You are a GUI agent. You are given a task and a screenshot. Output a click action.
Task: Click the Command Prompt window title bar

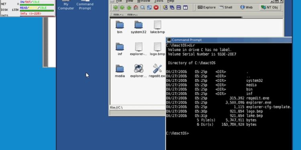tap(229, 40)
